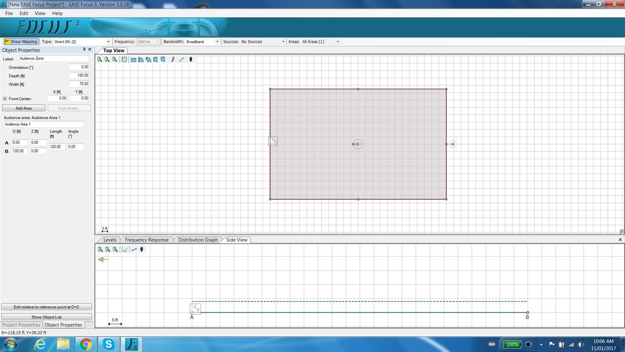Click the Add Area button
Screen dimensions: 625x352
tap(24, 108)
